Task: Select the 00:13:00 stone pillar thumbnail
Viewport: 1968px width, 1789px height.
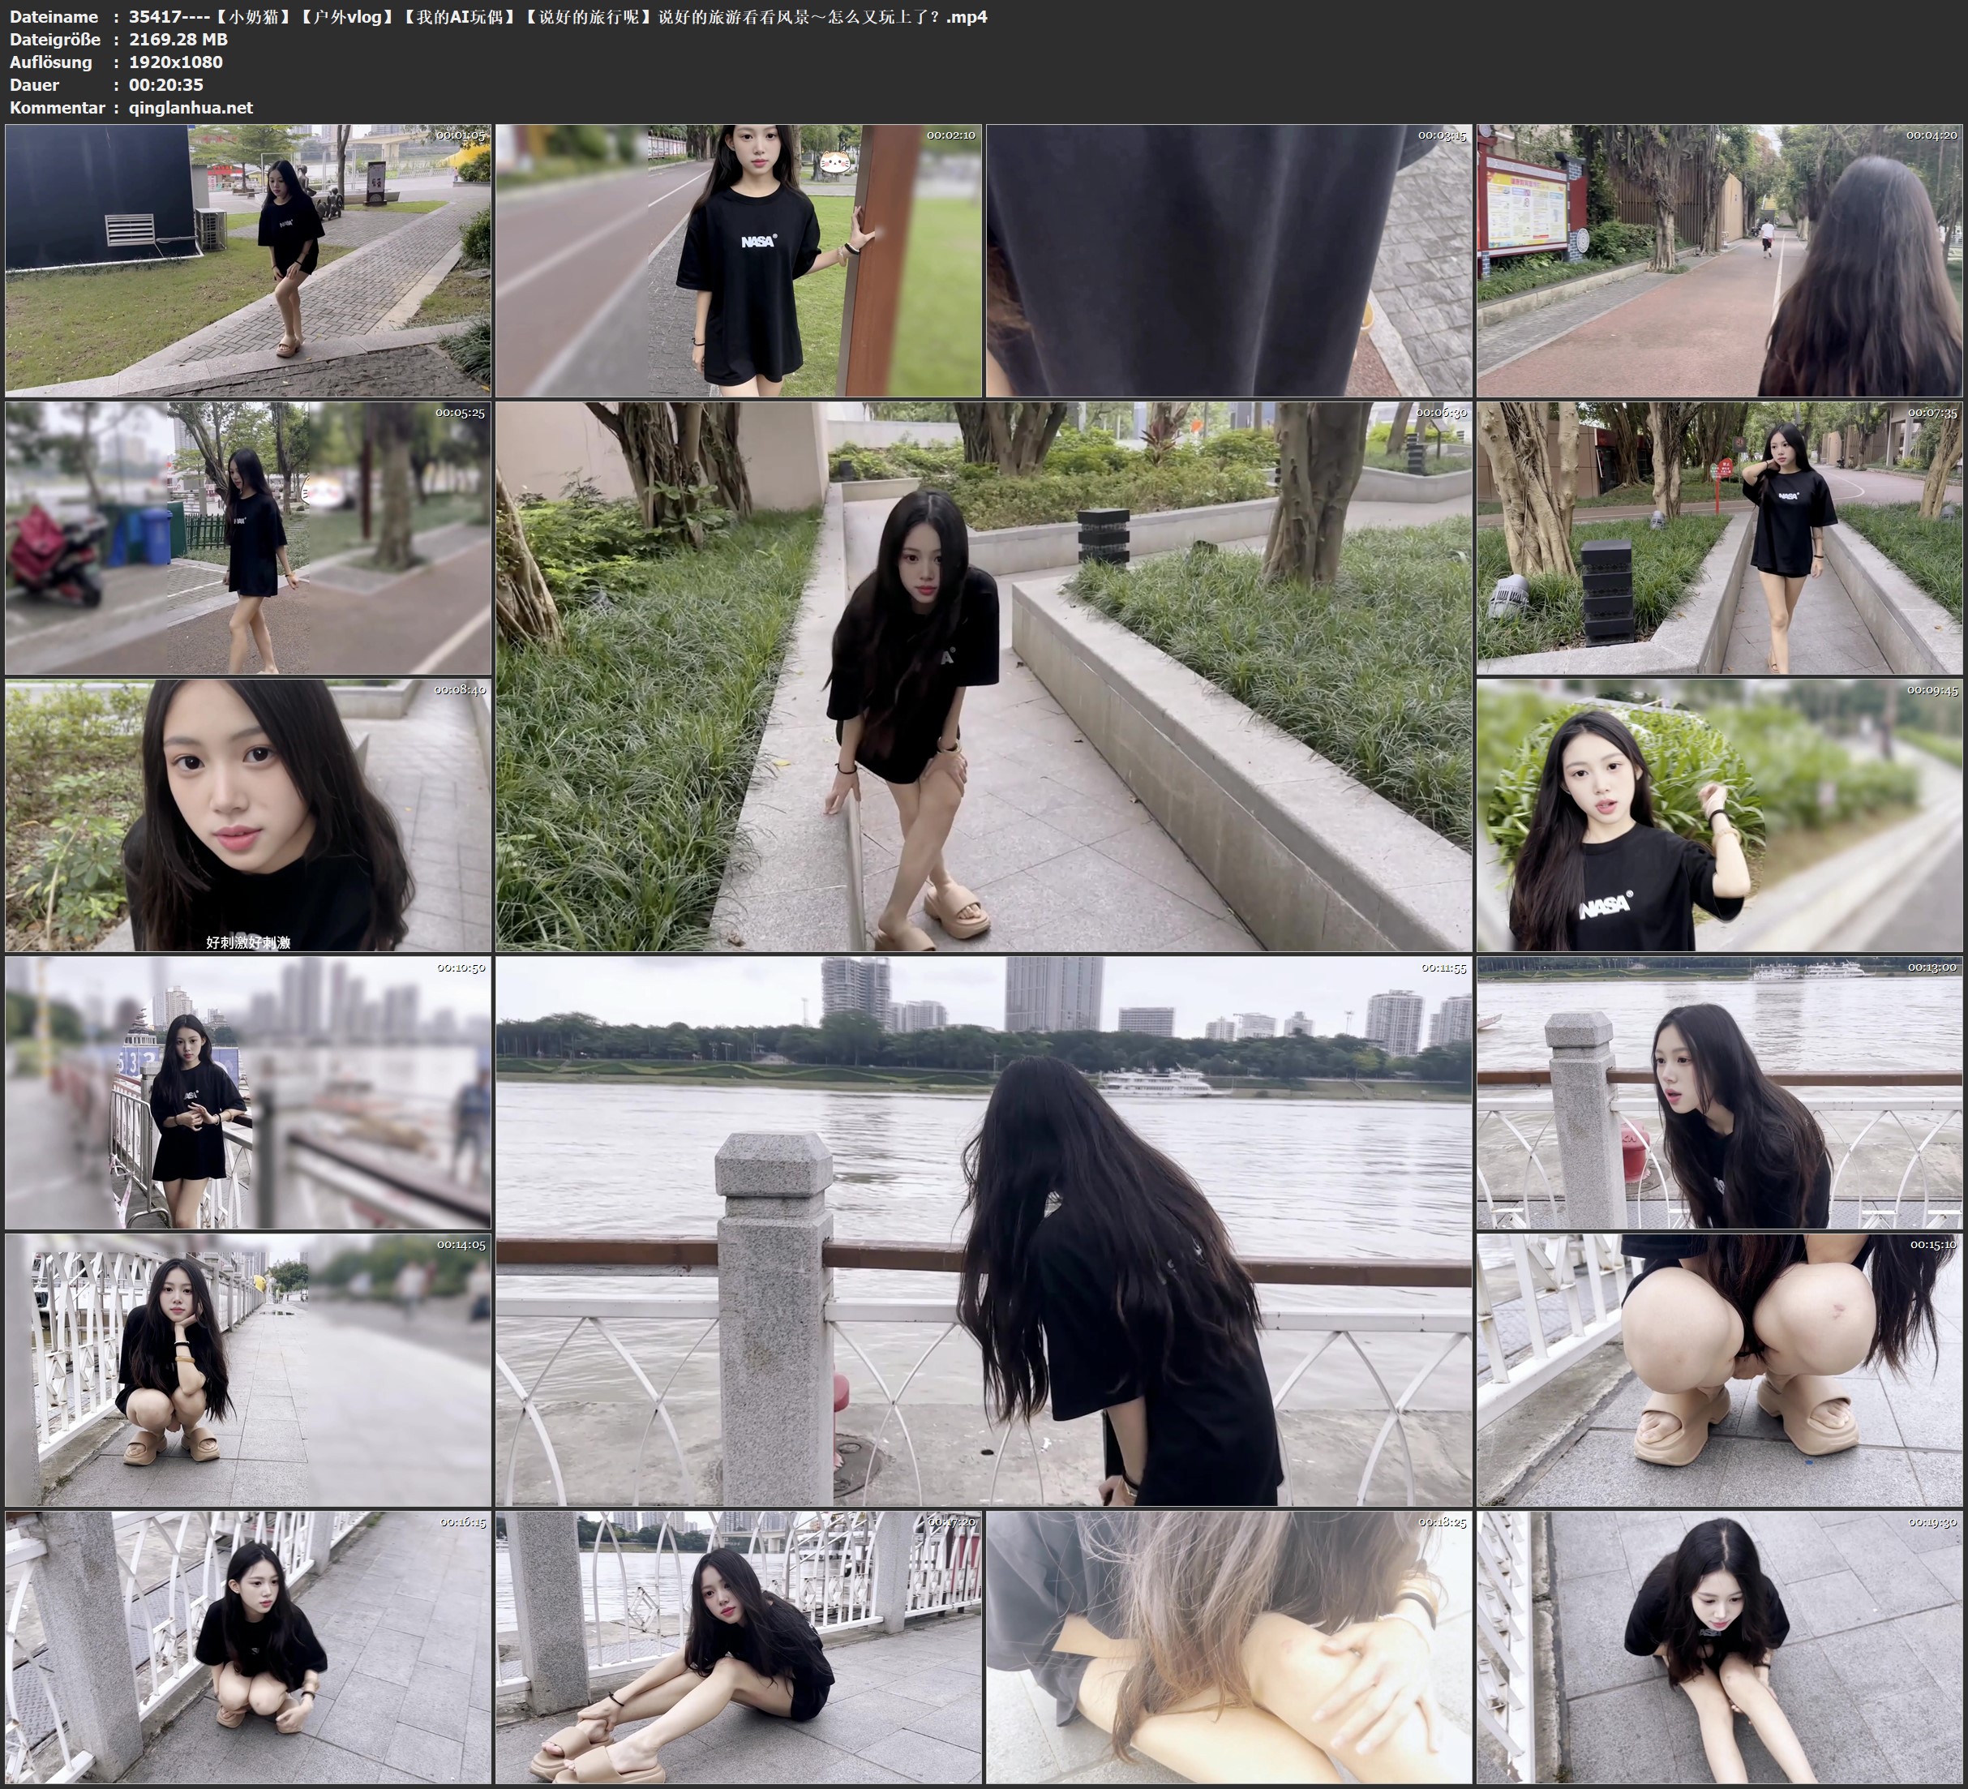Action: pos(1719,1092)
